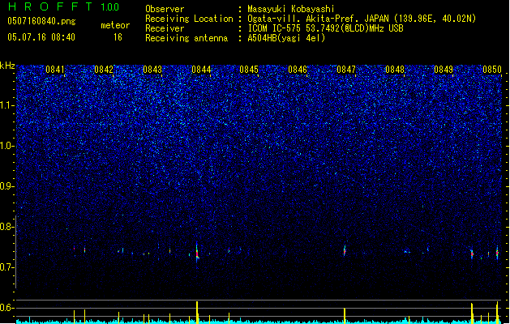Click the version number 1.00

click(x=110, y=7)
